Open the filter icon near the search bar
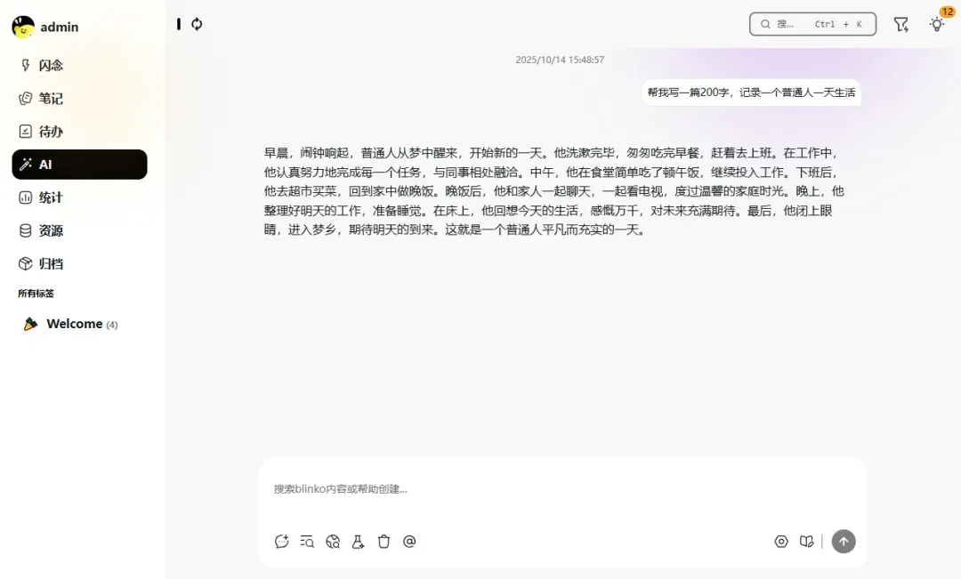 pyautogui.click(x=901, y=24)
